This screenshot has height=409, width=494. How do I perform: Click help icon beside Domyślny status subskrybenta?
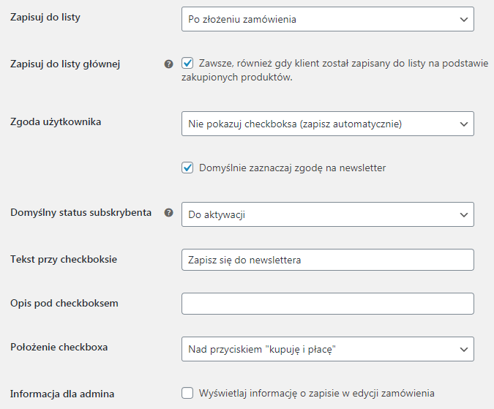point(168,212)
